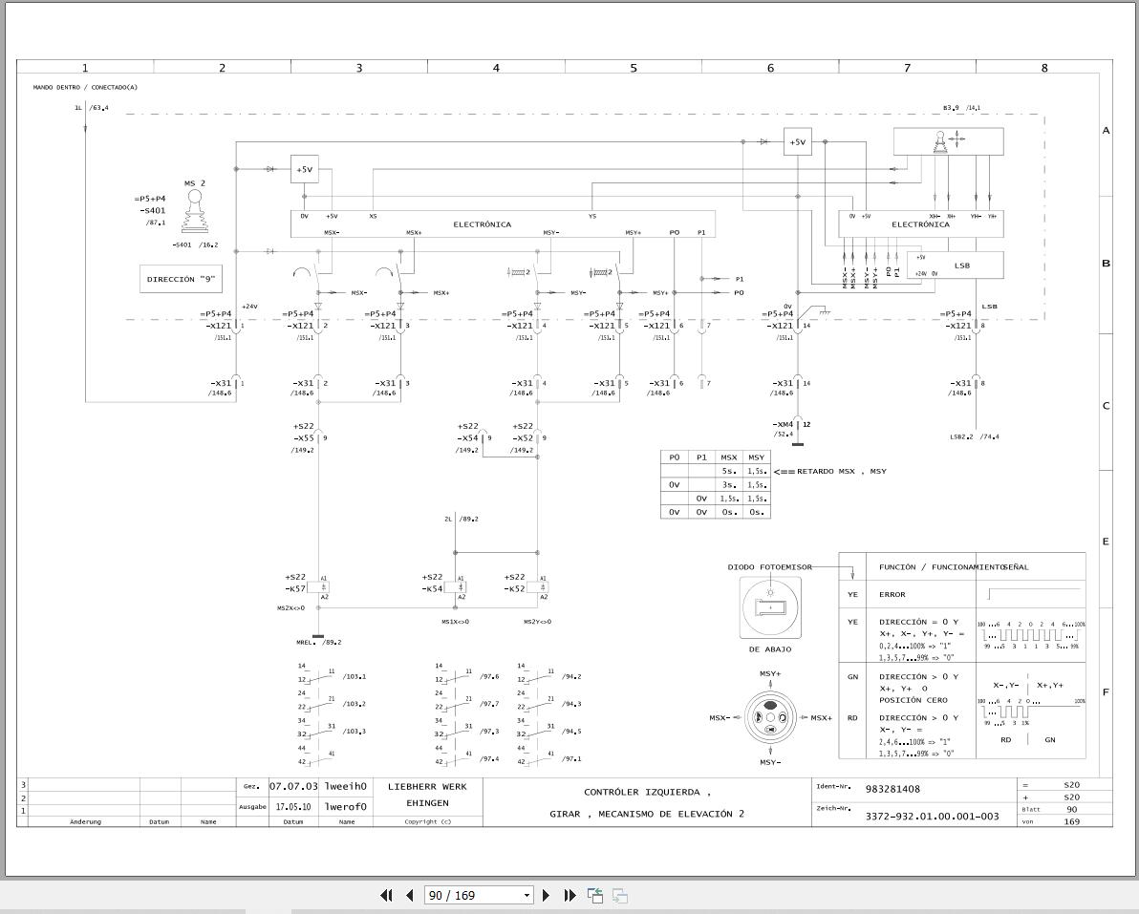Screen dimensions: 1139x914
Task: Click the MS2X<>0 label
Action: tap(290, 608)
